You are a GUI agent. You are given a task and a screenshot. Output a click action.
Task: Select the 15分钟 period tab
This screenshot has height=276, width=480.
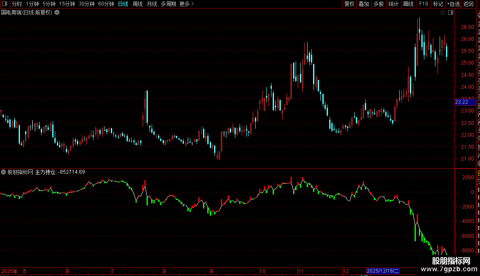click(67, 4)
